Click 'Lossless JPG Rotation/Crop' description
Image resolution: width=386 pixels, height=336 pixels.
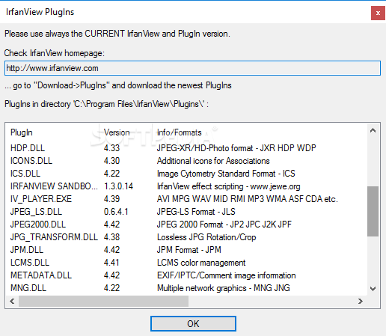pyautogui.click(x=206, y=237)
